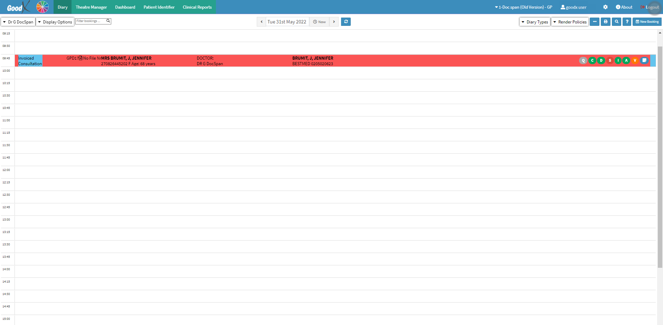Open the colorful pinwheel icon
Image resolution: width=663 pixels, height=325 pixels.
coord(42,7)
